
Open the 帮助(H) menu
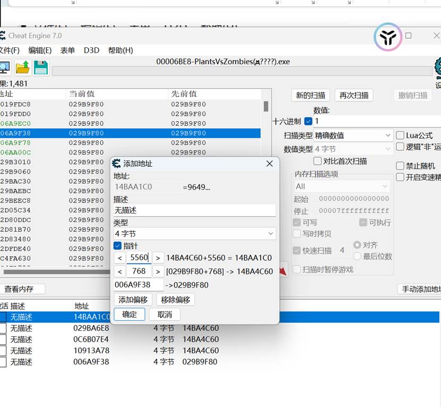point(120,50)
